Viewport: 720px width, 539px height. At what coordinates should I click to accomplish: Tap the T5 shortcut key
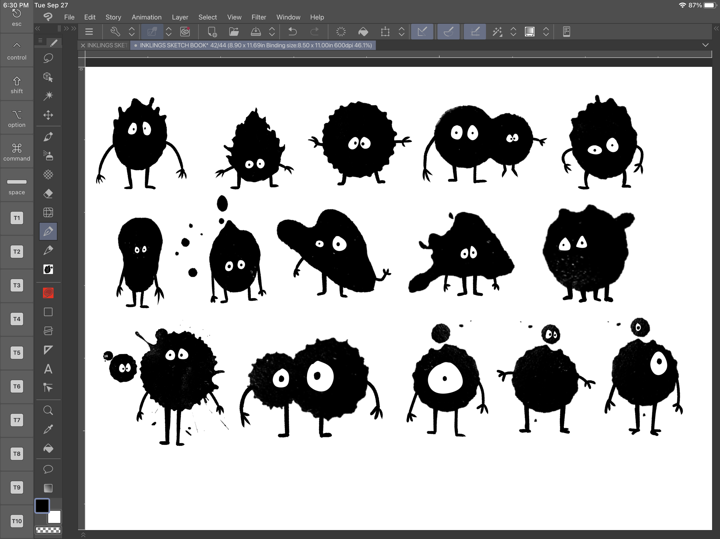point(17,353)
